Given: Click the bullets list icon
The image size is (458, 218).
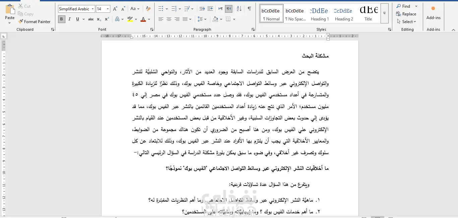Looking at the screenshot, I should pyautogui.click(x=161, y=9).
